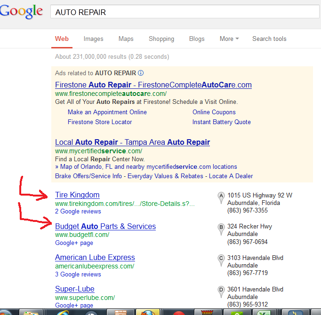The image size is (321, 315).
Task: Switch to Blogs results tab
Action: (197, 39)
